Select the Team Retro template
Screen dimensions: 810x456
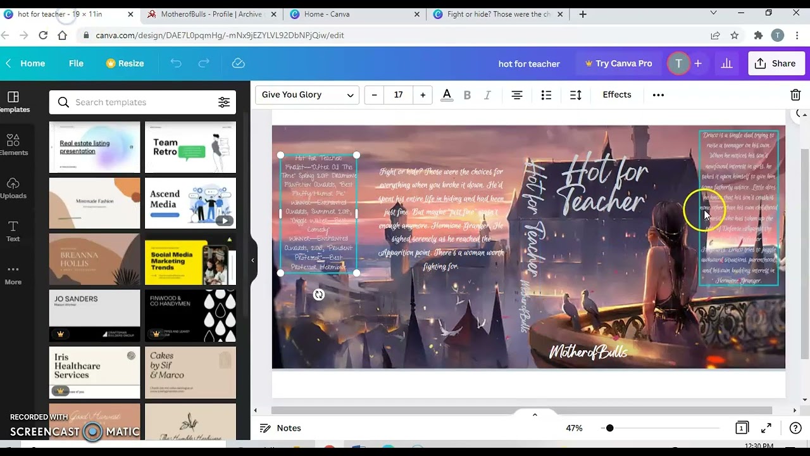(x=190, y=147)
